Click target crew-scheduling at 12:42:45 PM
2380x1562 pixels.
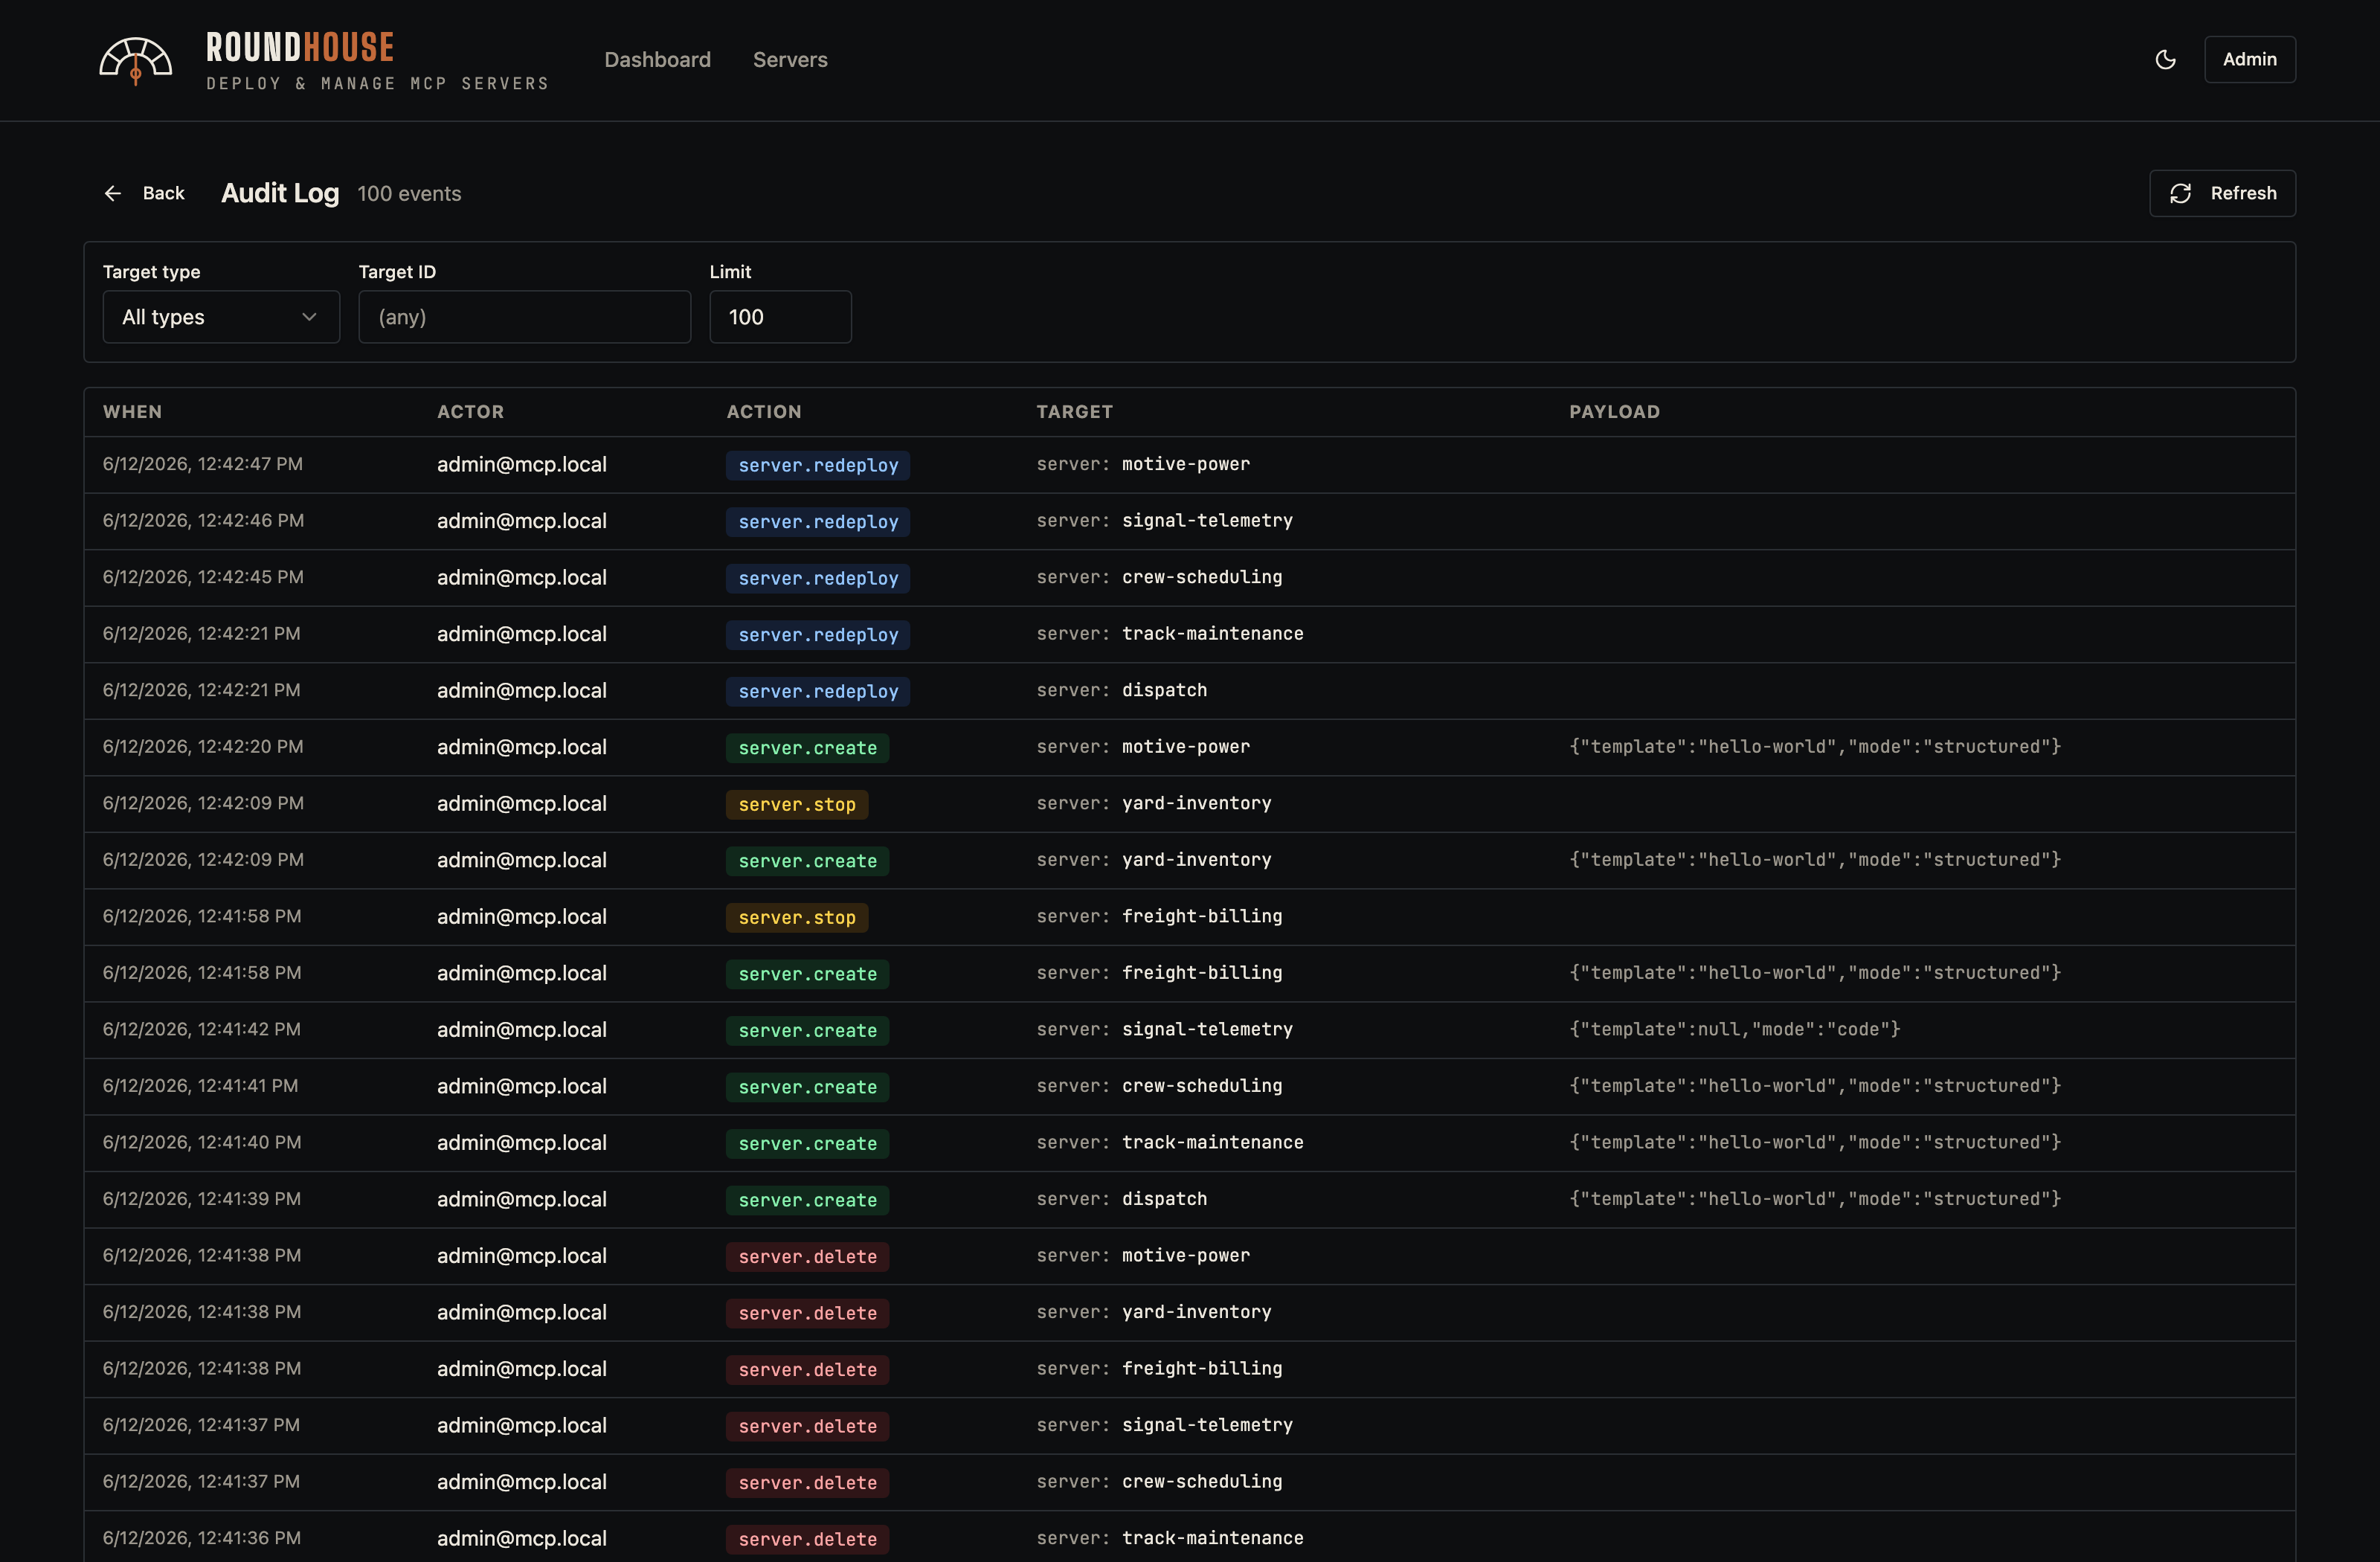(x=1202, y=577)
